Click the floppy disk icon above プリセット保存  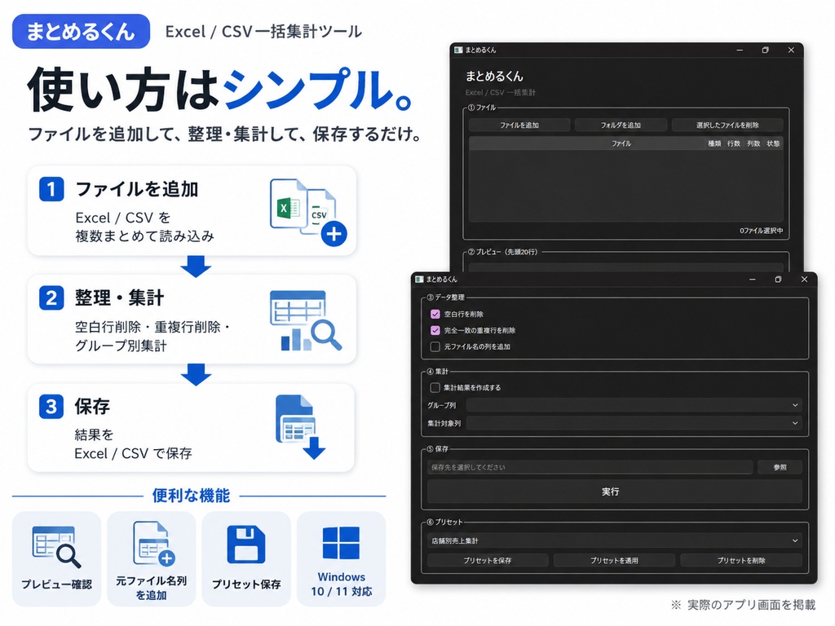(x=246, y=544)
